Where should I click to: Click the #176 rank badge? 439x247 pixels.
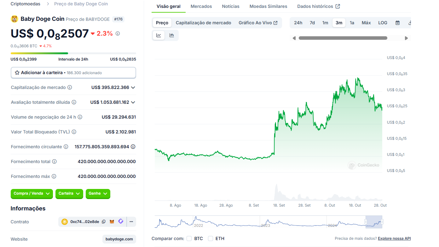[118, 19]
